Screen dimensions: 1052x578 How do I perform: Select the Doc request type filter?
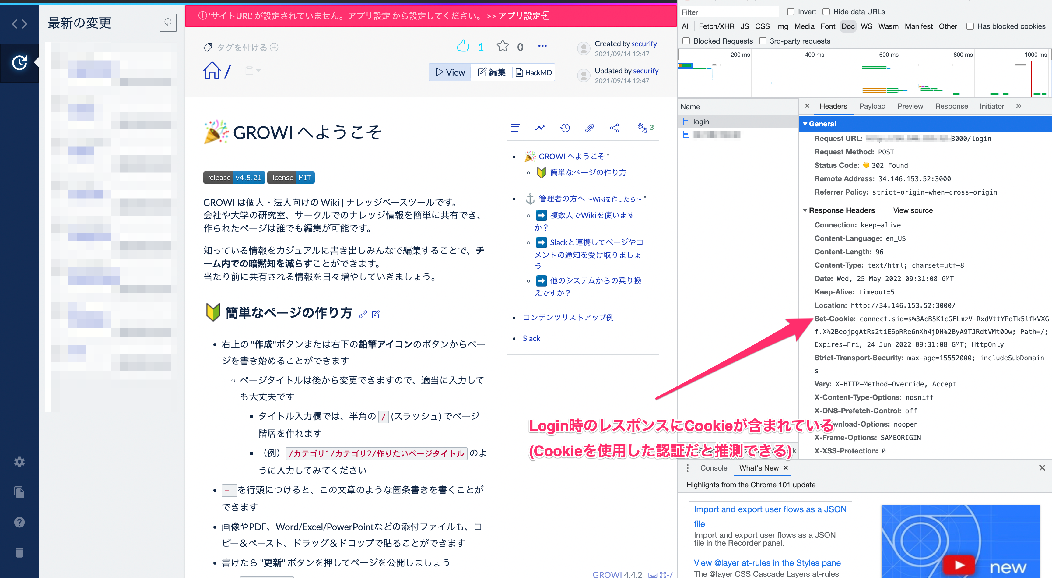click(x=848, y=26)
